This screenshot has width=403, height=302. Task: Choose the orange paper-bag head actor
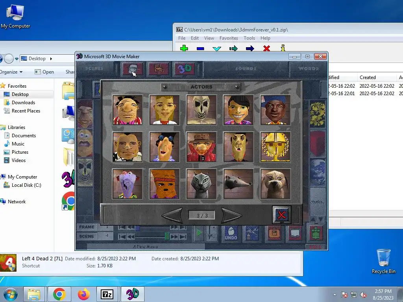pyautogui.click(x=164, y=184)
